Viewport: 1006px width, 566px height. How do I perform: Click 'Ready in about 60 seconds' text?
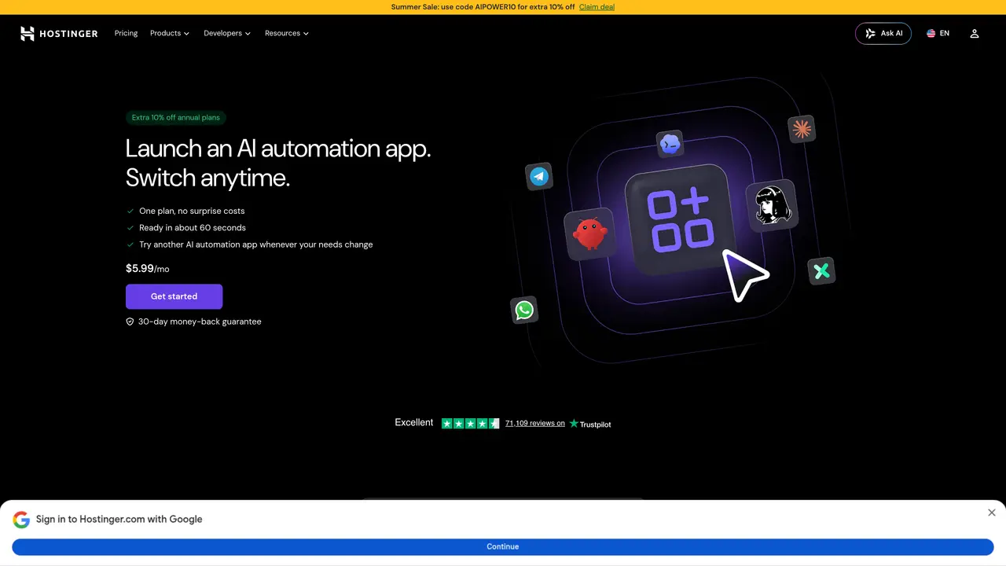(193, 228)
